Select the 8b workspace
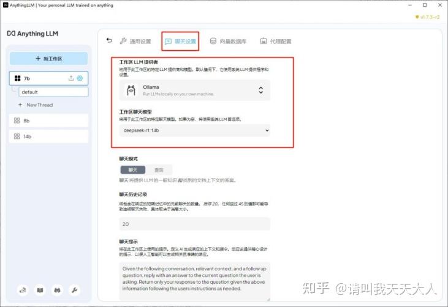Screen dimensions: 448x307 (48, 120)
